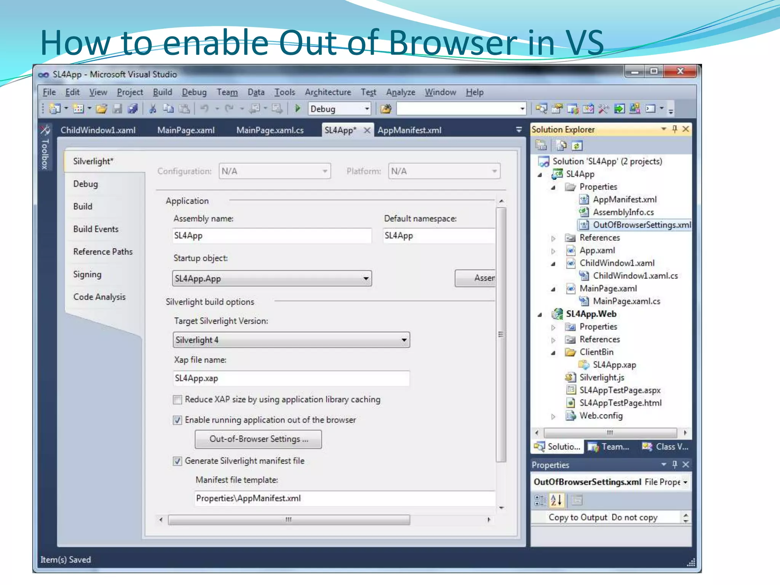This screenshot has width=780, height=585.
Task: Click the Refresh icon in Solution Explorer
Action: (x=577, y=145)
